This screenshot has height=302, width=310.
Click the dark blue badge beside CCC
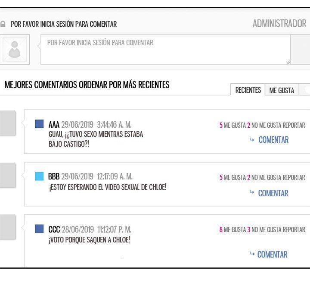40,229
